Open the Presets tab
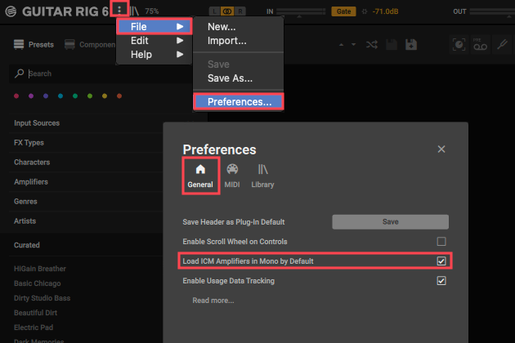This screenshot has height=343, width=515. coord(34,44)
